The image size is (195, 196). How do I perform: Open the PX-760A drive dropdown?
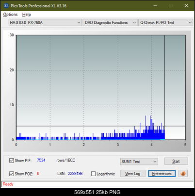45,23
